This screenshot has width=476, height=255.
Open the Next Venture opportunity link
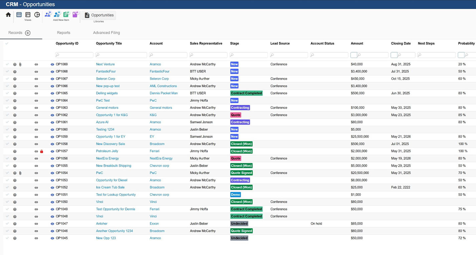pos(105,64)
